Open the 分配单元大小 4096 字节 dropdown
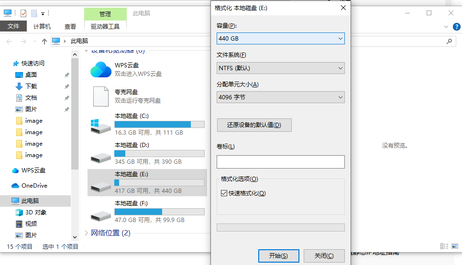 click(x=280, y=97)
